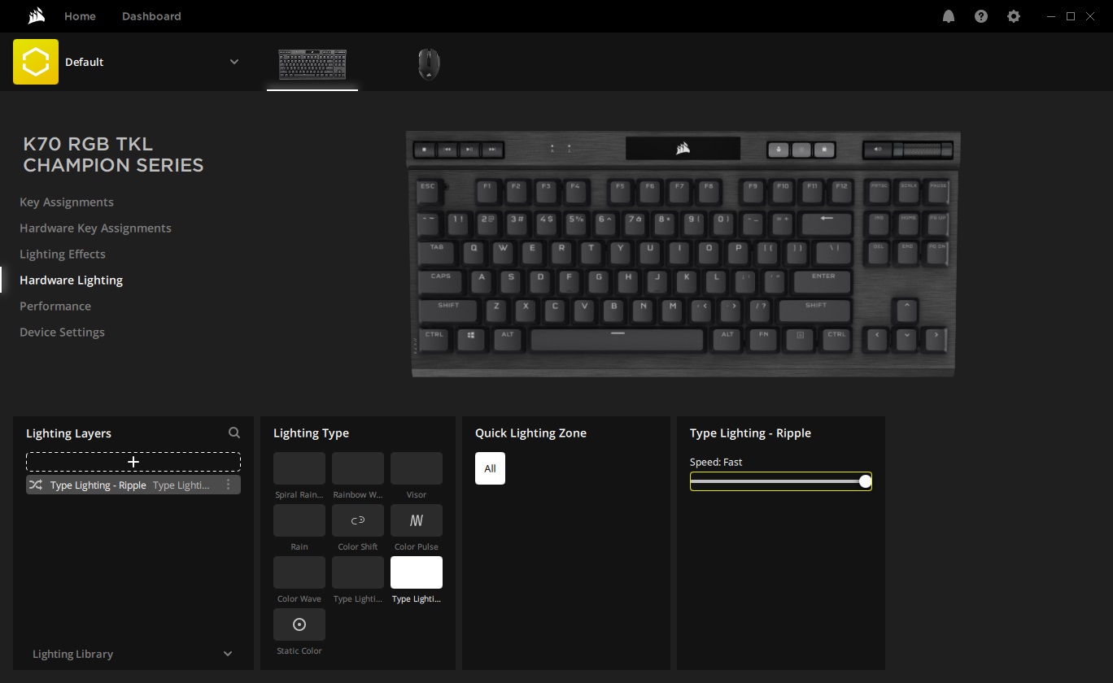The image size is (1113, 683).
Task: Select the Windows key on keyboard image
Action: pyautogui.click(x=470, y=339)
